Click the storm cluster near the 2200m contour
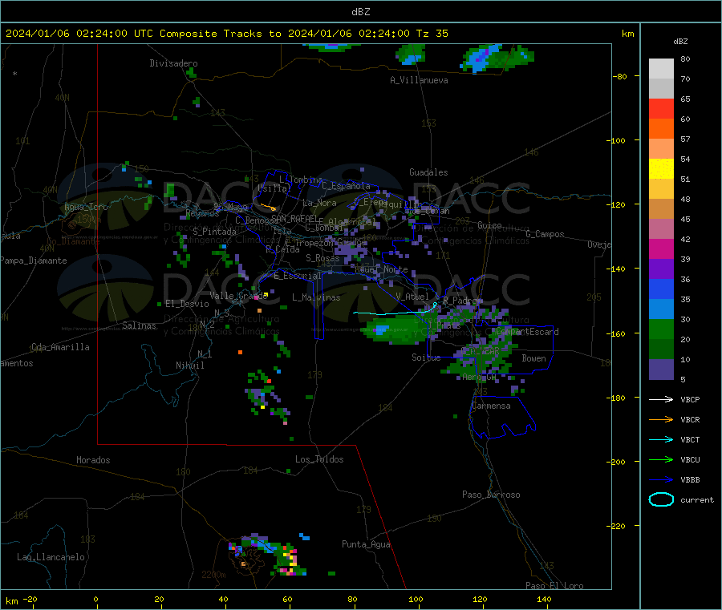 click(x=269, y=555)
